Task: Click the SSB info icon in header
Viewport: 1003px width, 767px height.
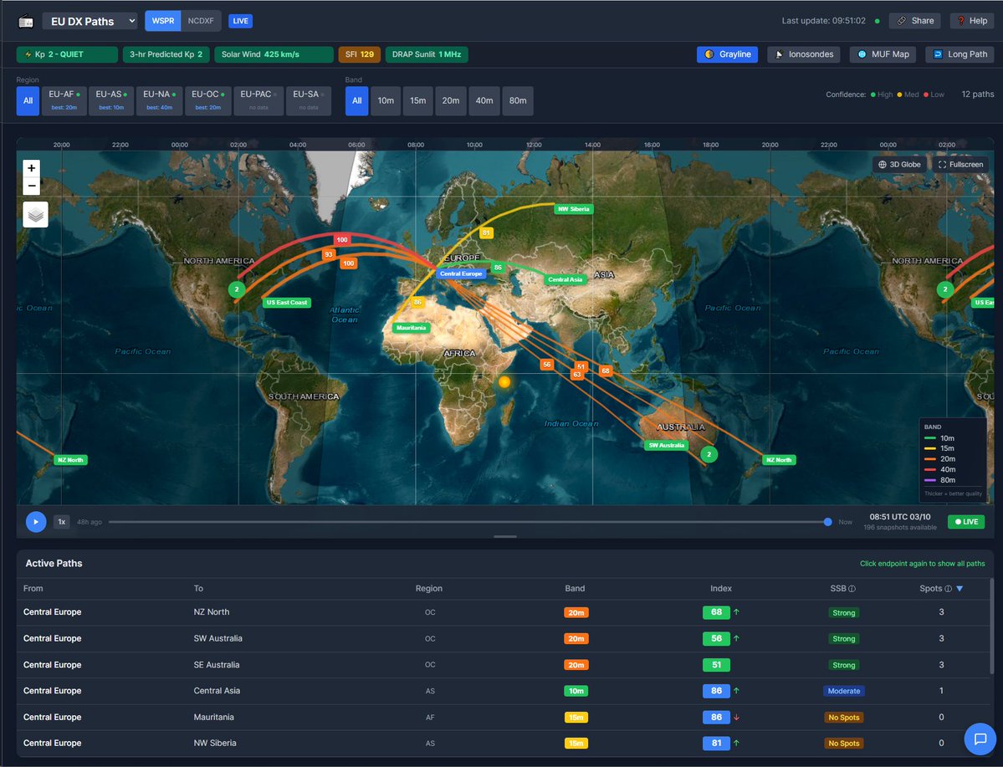Action: [x=852, y=589]
